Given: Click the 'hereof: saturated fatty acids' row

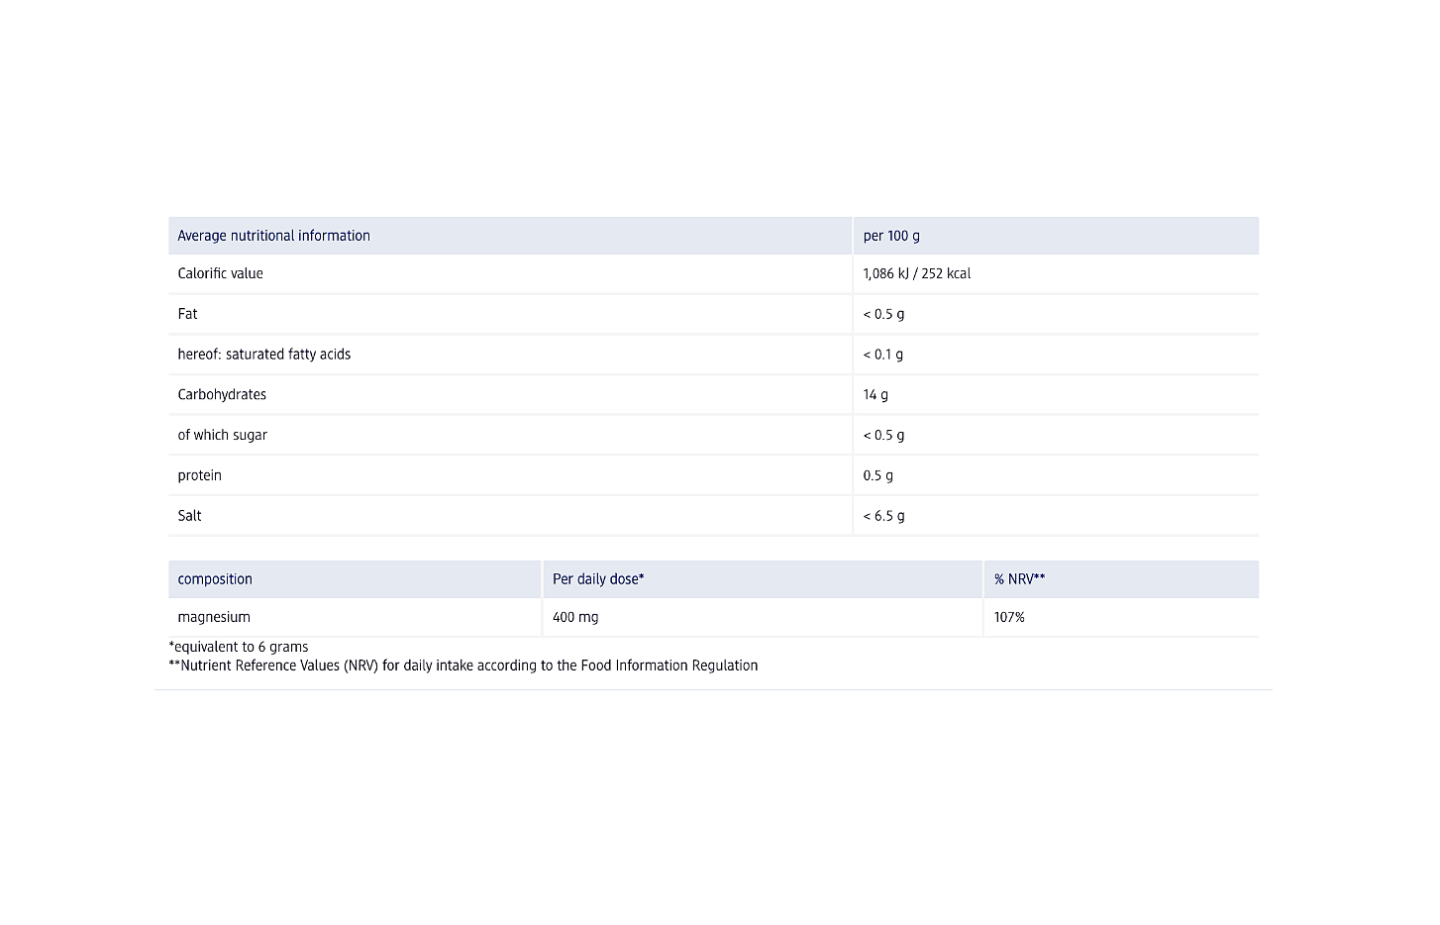Looking at the screenshot, I should [x=263, y=355].
